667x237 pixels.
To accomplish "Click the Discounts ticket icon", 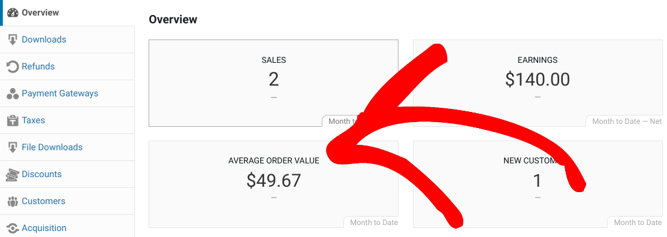I will [x=13, y=175].
